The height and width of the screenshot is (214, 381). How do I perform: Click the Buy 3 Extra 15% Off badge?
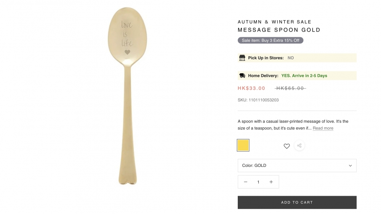tap(271, 40)
